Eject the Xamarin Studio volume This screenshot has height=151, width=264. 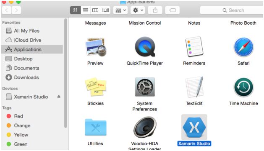pyautogui.click(x=59, y=97)
